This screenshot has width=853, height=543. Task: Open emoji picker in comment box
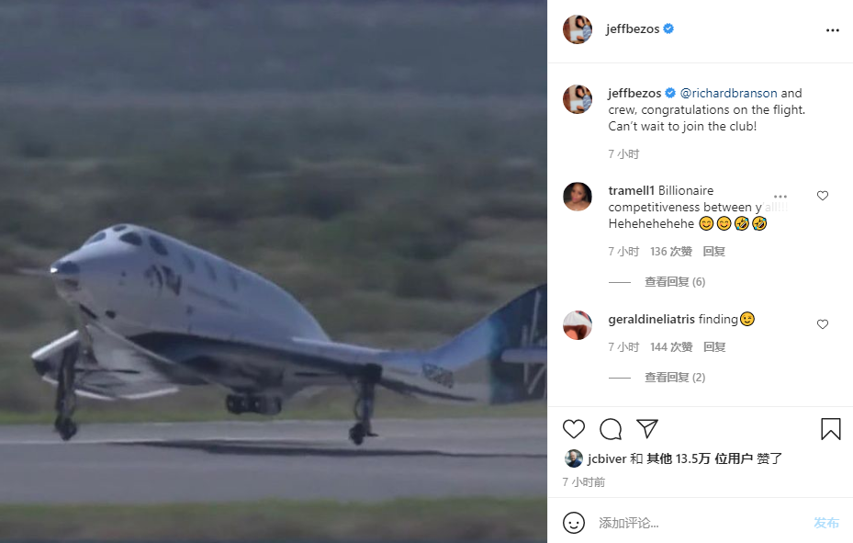574,523
